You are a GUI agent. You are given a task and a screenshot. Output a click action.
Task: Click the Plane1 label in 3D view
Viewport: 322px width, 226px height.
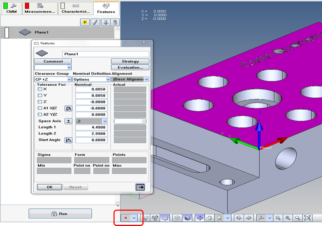pos(266,148)
